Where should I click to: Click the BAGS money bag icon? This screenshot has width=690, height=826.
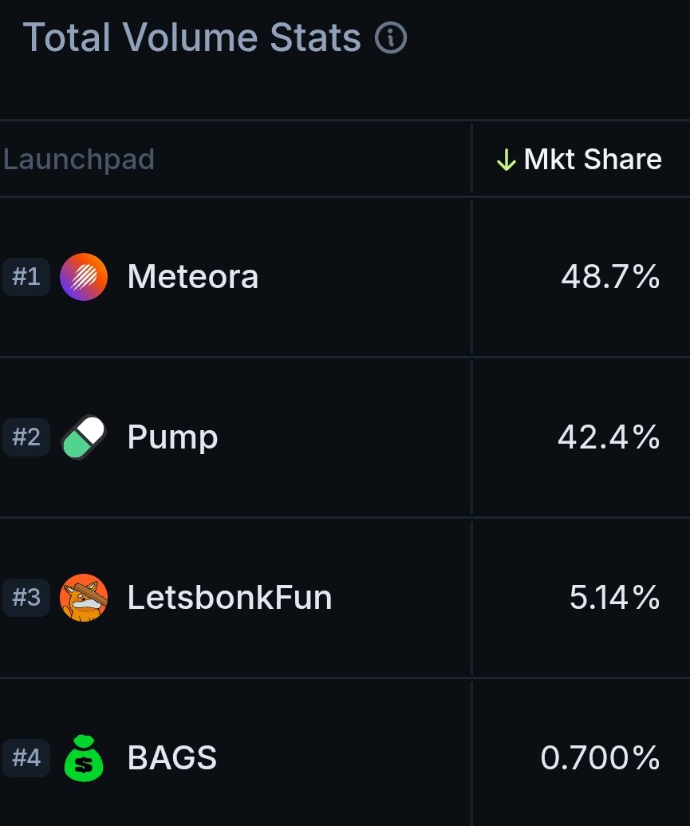click(x=84, y=758)
